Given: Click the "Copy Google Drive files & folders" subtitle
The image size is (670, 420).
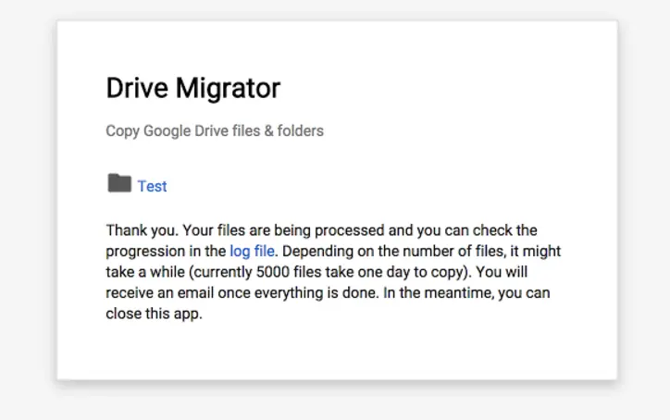Looking at the screenshot, I should pyautogui.click(x=215, y=130).
